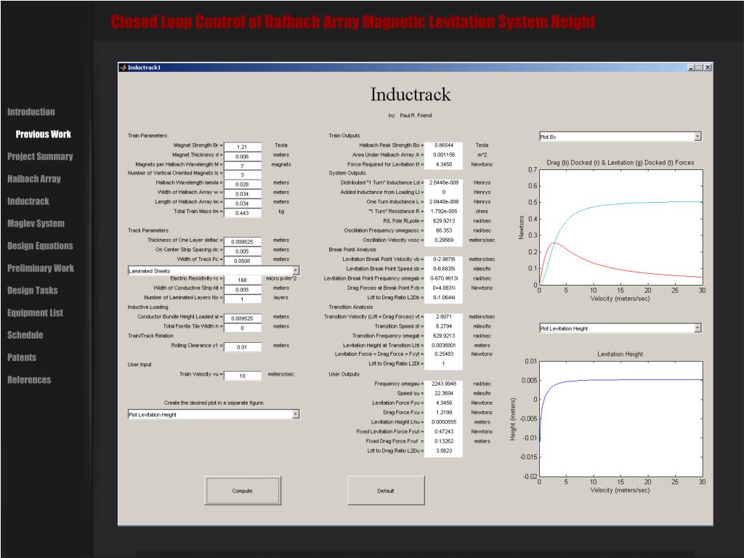Edit Magnet Thickness d field
The image size is (744, 558).
click(x=243, y=156)
